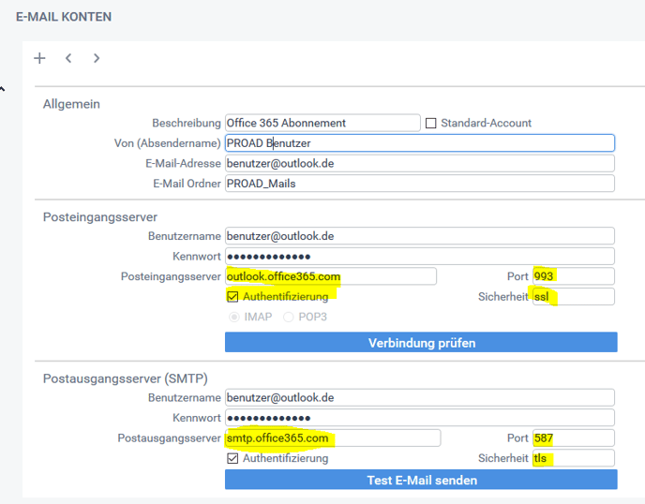Click the Beschreibung field with Office 365 Abonnement

coord(322,123)
